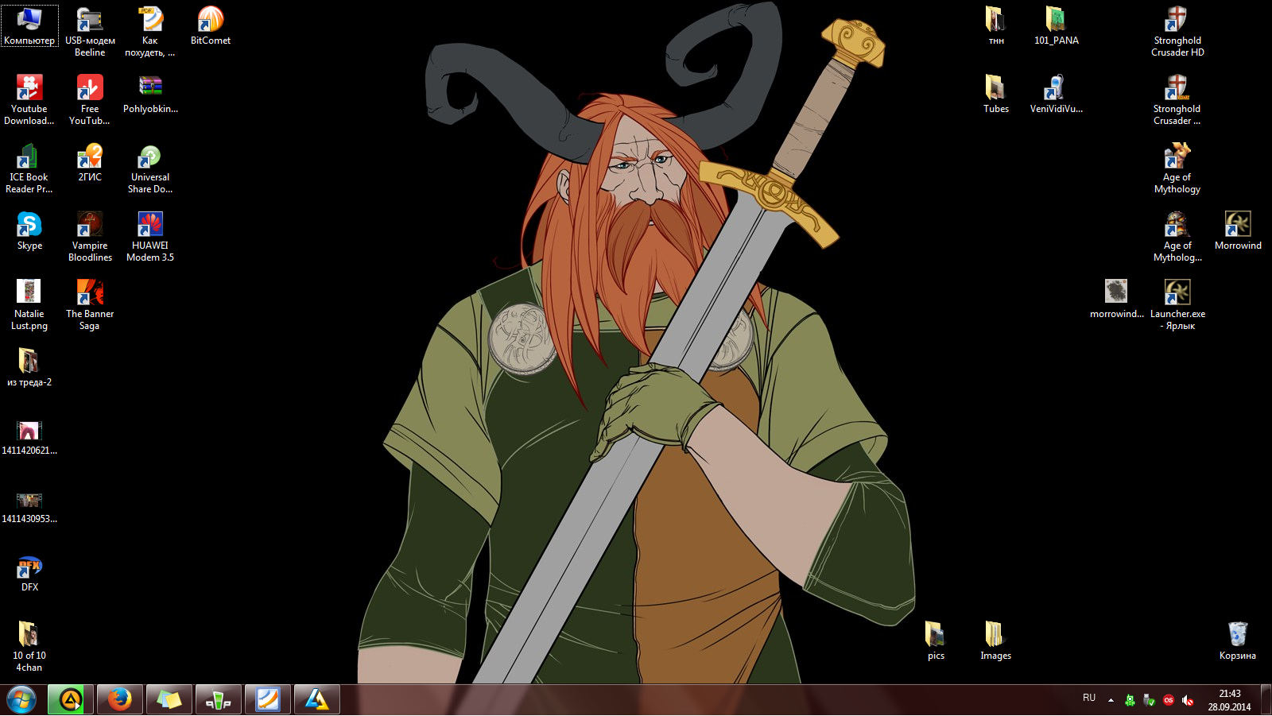The image size is (1272, 716).
Task: Click the Stronghold Crusader ... shortcut below HD
Action: coord(1177,100)
